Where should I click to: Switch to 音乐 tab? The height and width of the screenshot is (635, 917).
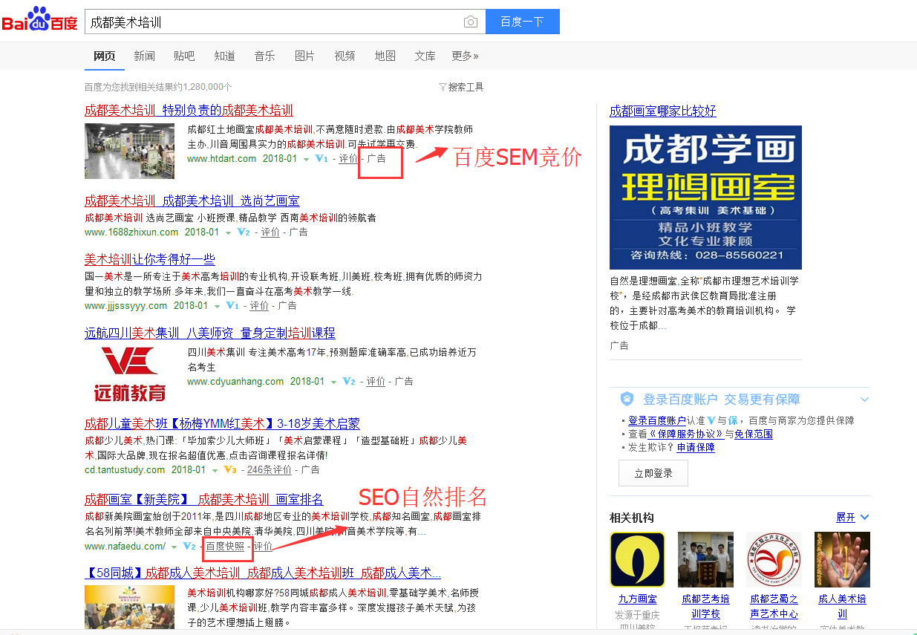[x=264, y=56]
